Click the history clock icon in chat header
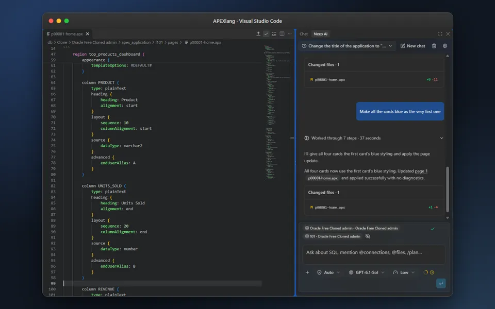 [304, 46]
